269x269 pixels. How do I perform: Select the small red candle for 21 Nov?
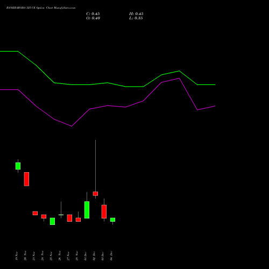click(35, 213)
